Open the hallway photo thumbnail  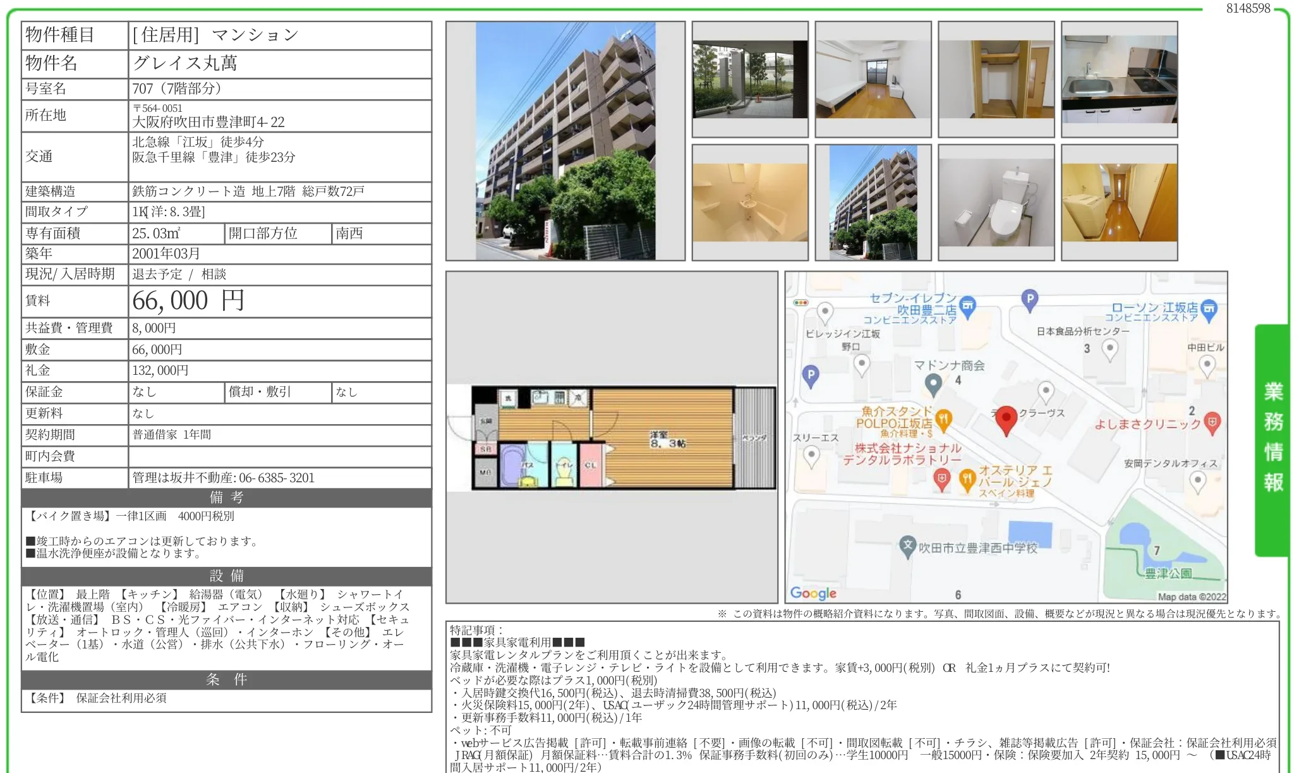[x=1119, y=202]
